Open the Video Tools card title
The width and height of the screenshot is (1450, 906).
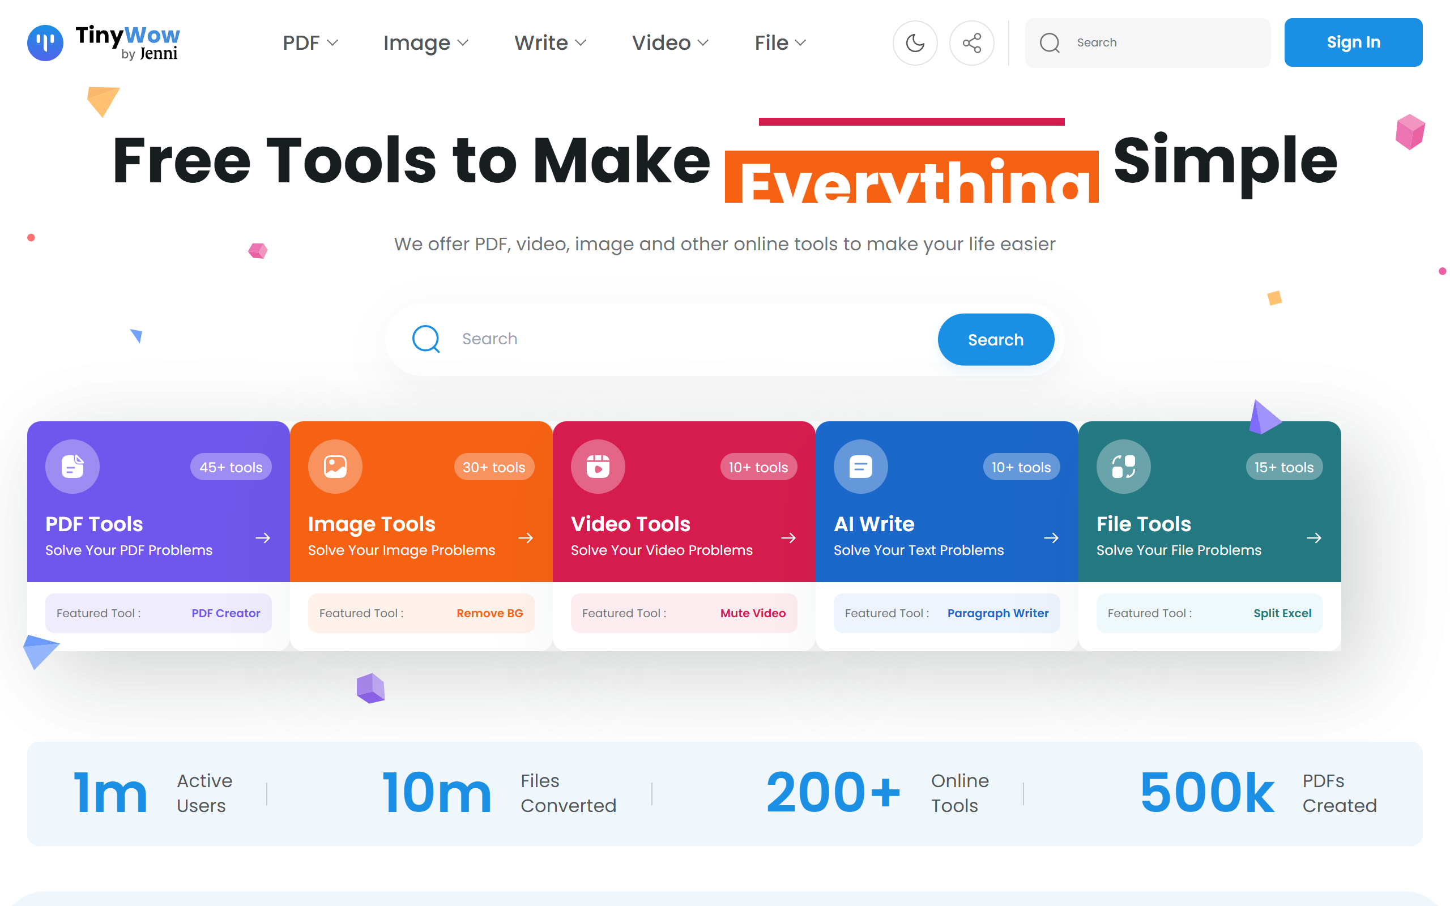click(x=630, y=524)
